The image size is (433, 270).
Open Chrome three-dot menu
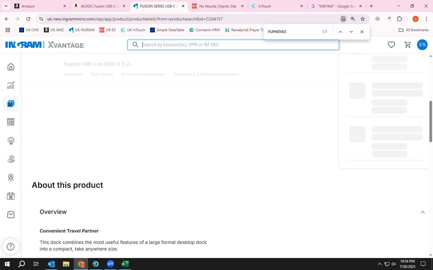(x=426, y=19)
